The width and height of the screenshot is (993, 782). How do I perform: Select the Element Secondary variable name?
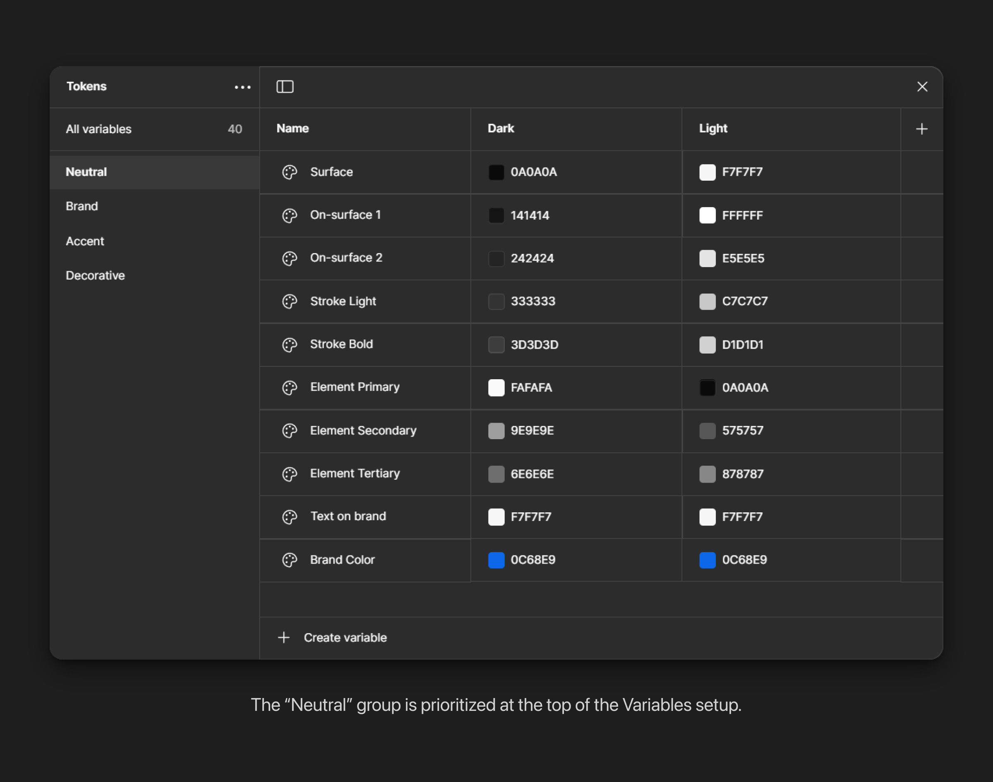(363, 430)
